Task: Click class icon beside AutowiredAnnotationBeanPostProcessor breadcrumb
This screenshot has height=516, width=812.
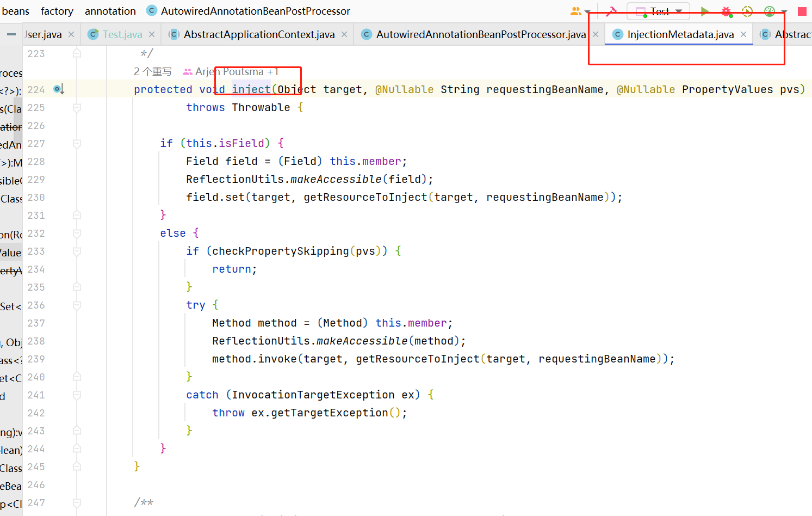Action: (152, 11)
